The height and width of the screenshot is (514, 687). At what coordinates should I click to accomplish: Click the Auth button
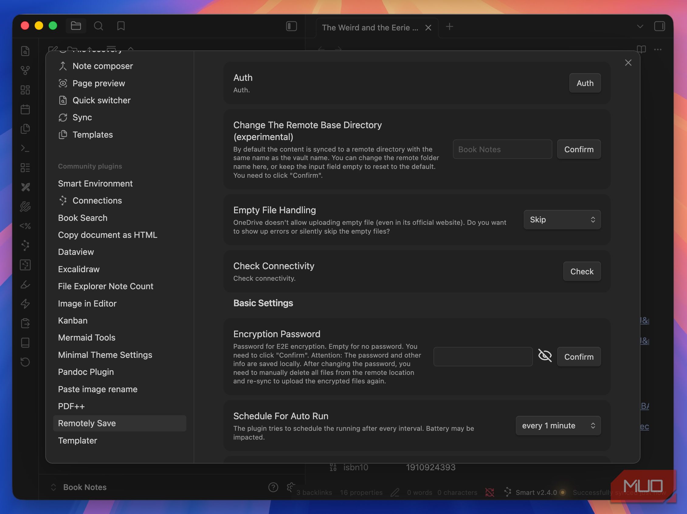click(585, 83)
